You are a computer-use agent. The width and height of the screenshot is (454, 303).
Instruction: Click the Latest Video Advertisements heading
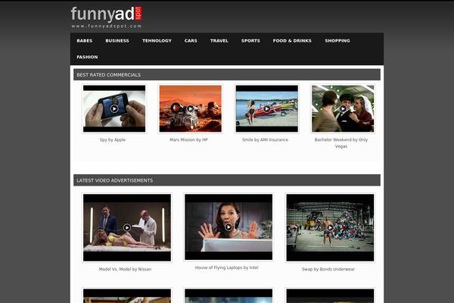pos(115,180)
